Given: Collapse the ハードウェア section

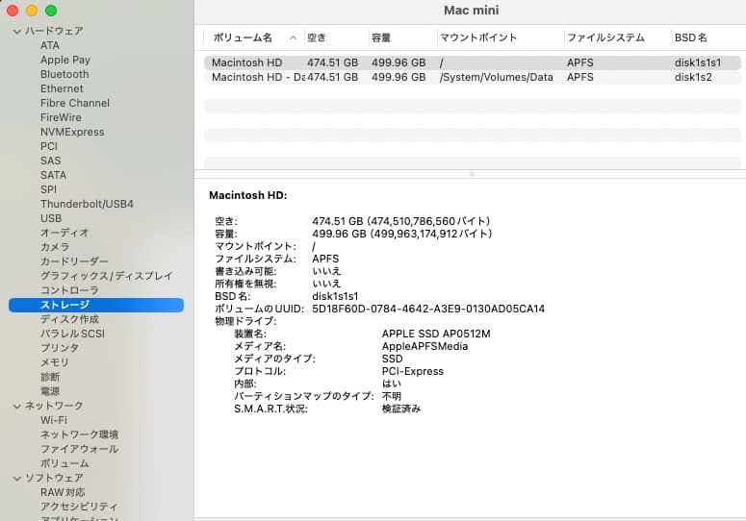Looking at the screenshot, I should 17,32.
